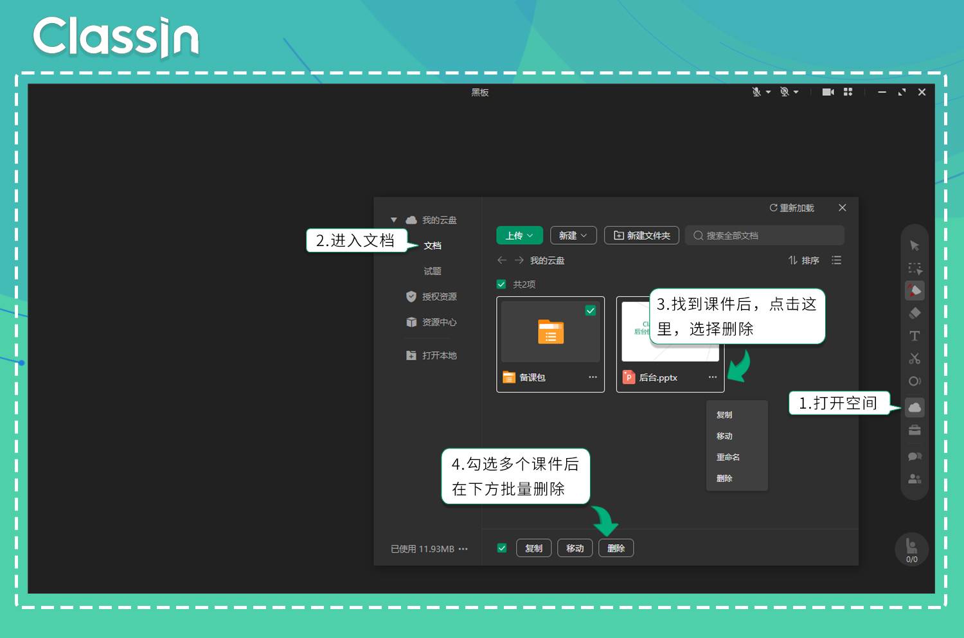Click 打开本地 open local
The width and height of the screenshot is (964, 638).
440,355
